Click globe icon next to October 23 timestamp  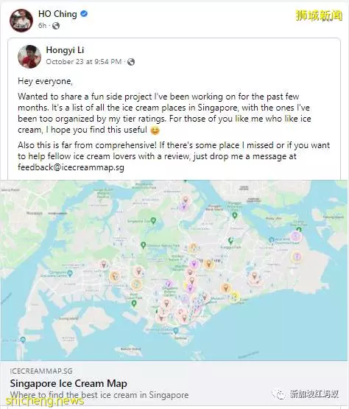(x=131, y=62)
